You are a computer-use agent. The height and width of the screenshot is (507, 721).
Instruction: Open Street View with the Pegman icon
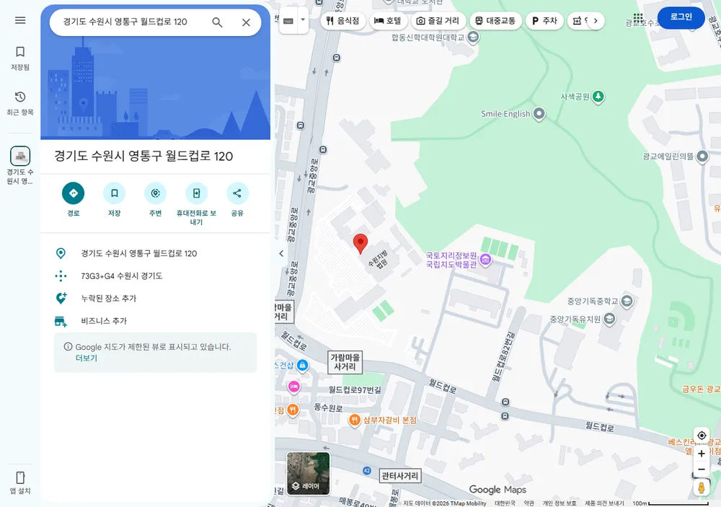pos(702,488)
